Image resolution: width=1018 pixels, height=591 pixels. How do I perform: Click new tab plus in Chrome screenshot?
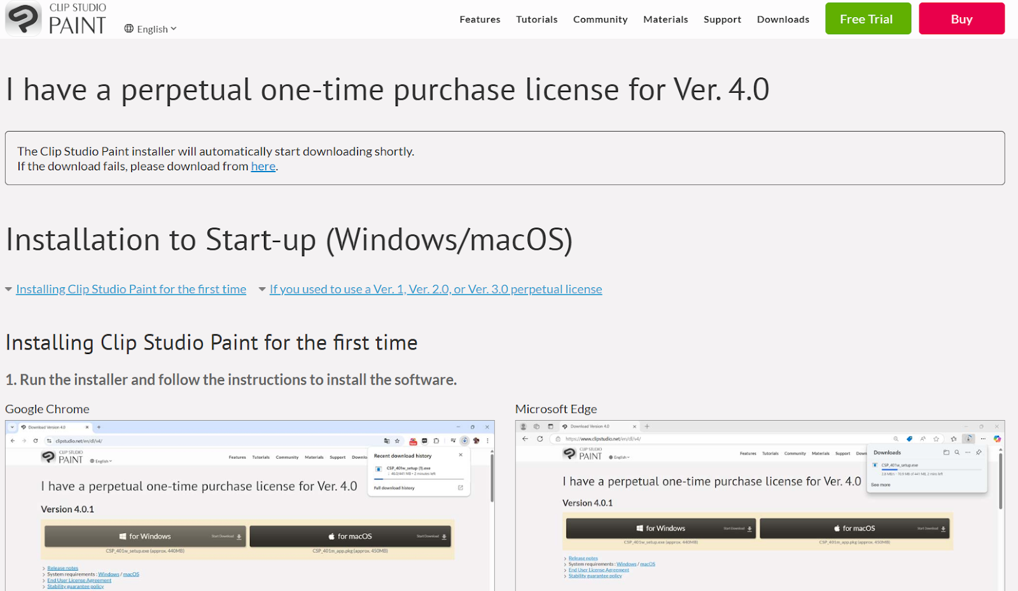99,427
